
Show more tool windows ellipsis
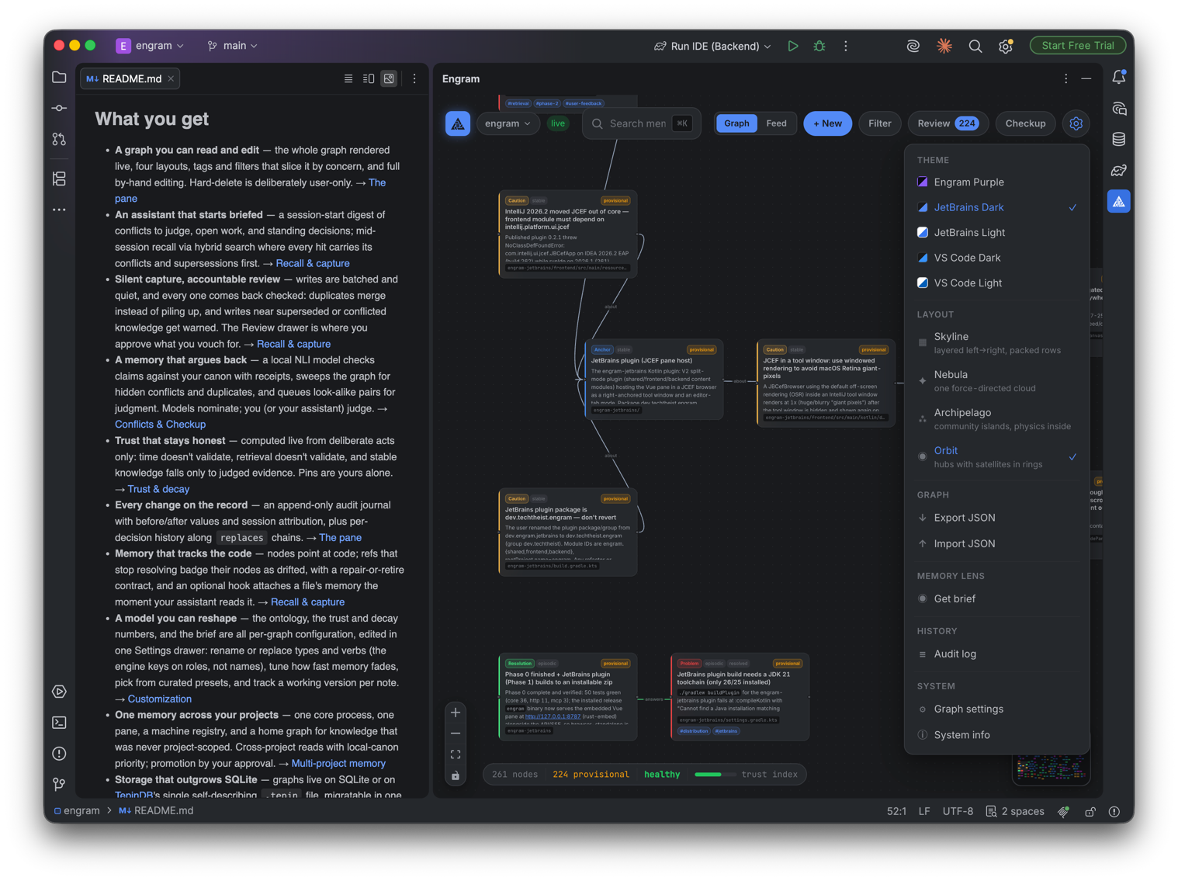59,210
